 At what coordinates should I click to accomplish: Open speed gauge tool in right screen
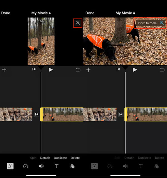tap(110, 166)
